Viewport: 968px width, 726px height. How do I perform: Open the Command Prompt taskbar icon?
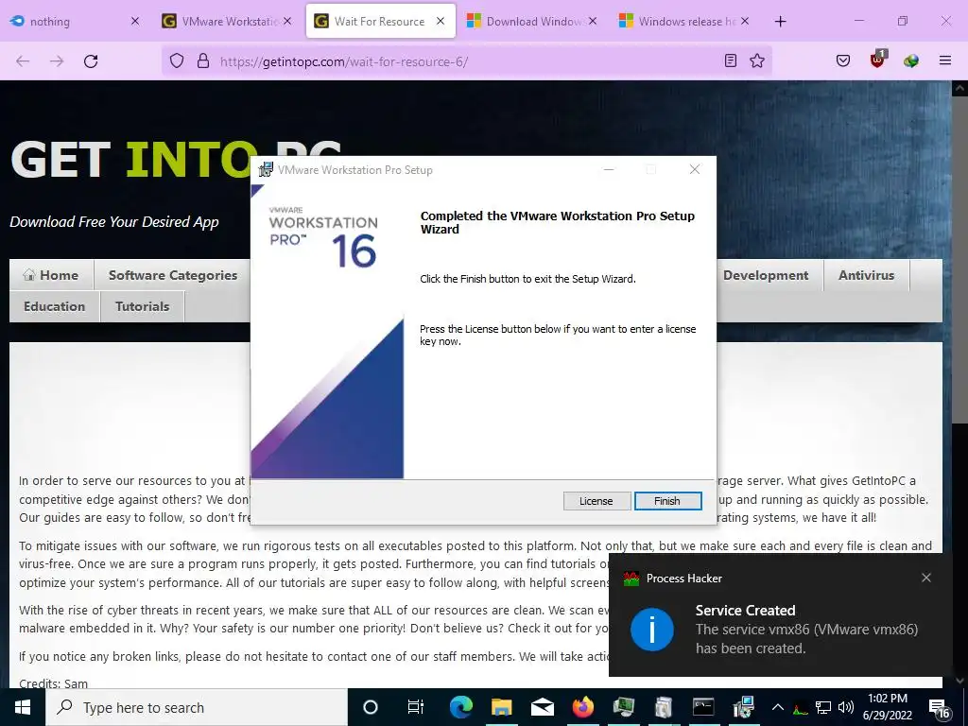click(x=703, y=707)
